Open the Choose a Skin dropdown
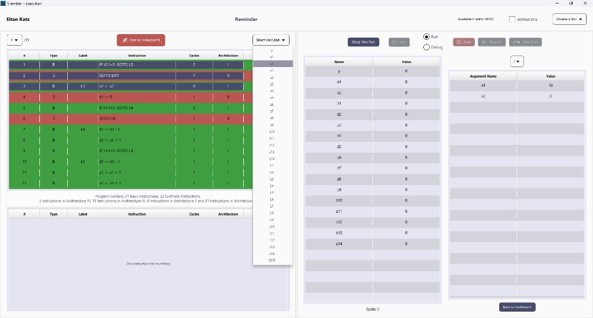Screen dimensions: 593x318 569,19
